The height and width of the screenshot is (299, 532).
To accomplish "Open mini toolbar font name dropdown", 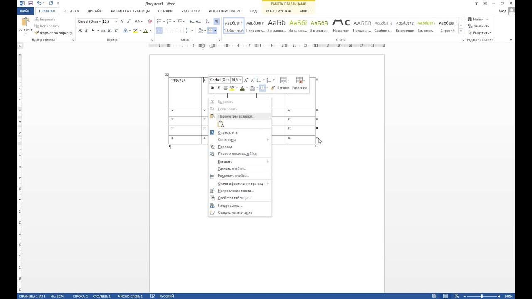I will 228,80.
